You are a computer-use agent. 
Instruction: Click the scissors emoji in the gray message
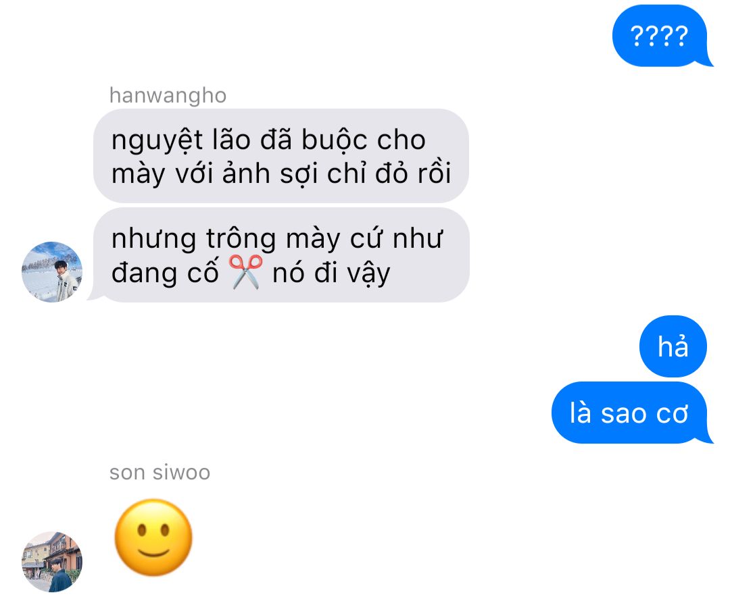coord(246,273)
